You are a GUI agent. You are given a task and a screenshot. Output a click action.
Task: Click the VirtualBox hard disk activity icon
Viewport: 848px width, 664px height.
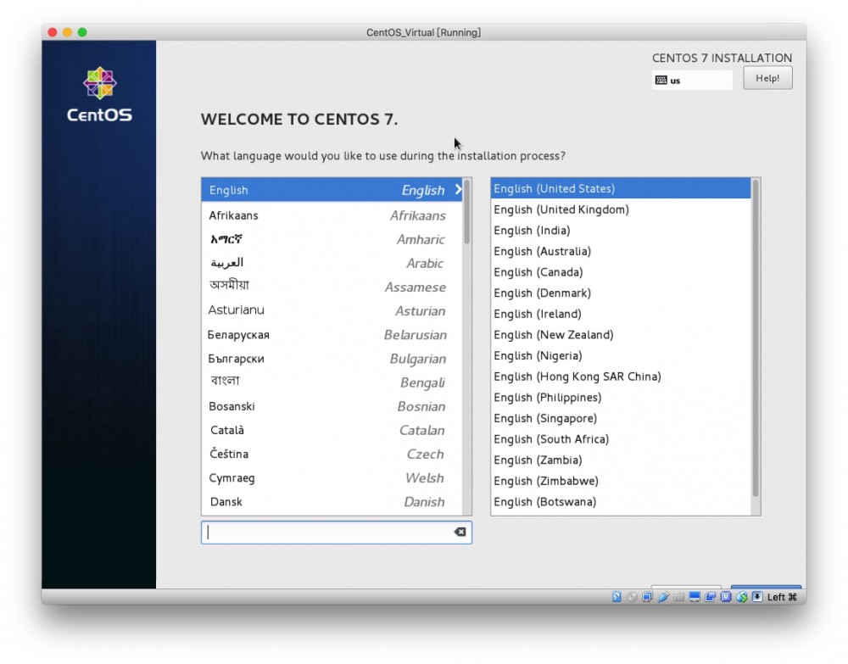616,596
